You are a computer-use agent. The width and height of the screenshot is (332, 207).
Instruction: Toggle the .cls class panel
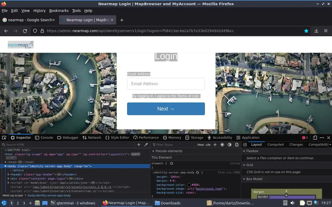click(x=208, y=145)
